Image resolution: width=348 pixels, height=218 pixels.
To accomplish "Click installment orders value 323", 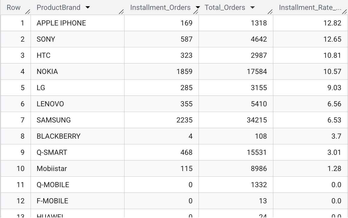I will click(186, 55).
